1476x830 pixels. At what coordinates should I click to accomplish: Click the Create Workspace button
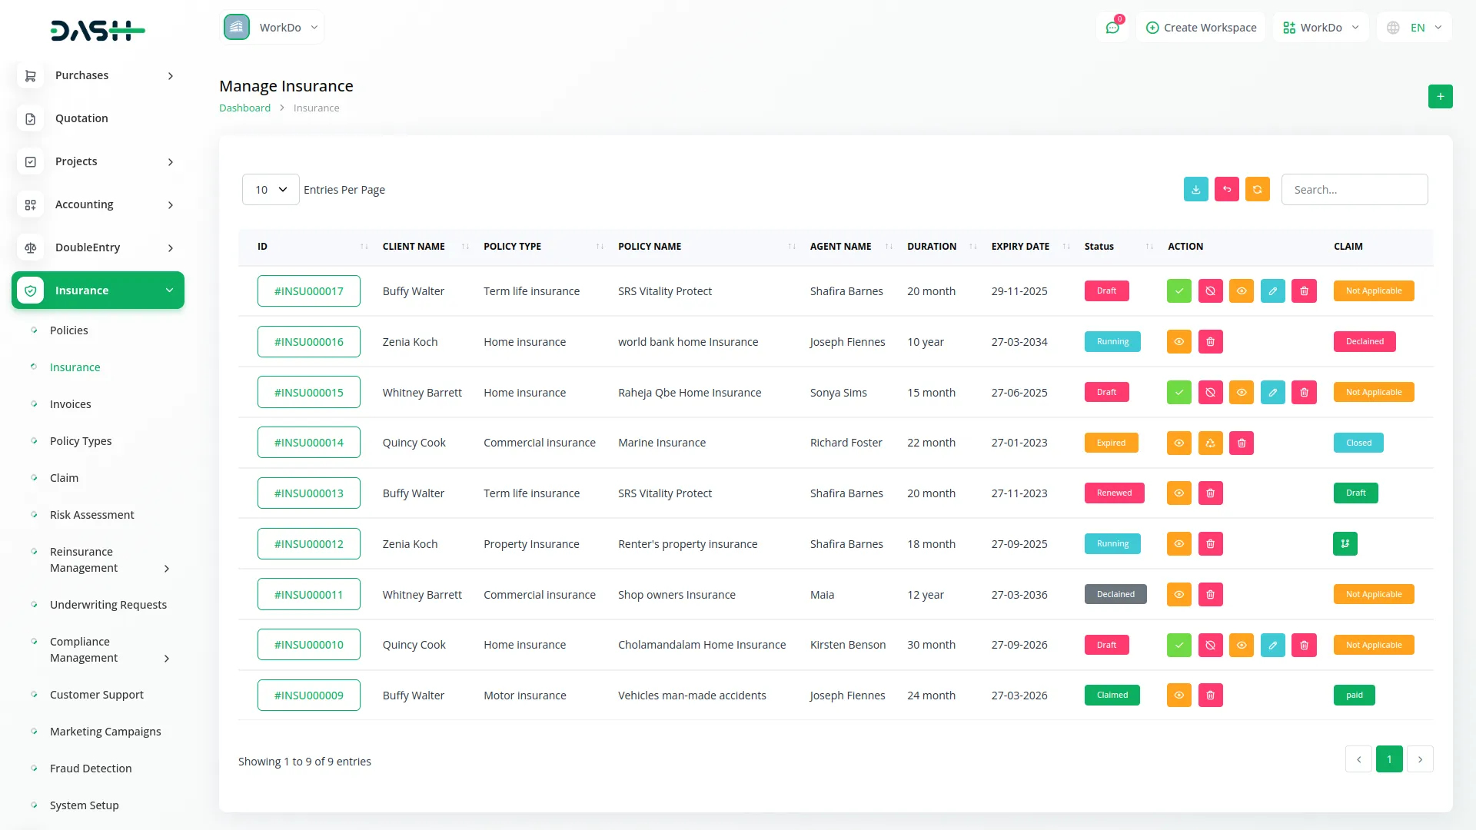coord(1201,27)
